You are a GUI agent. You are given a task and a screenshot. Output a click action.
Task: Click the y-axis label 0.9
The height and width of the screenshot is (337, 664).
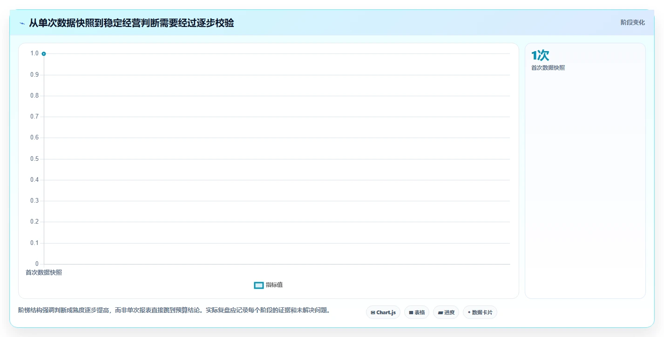pyautogui.click(x=34, y=75)
